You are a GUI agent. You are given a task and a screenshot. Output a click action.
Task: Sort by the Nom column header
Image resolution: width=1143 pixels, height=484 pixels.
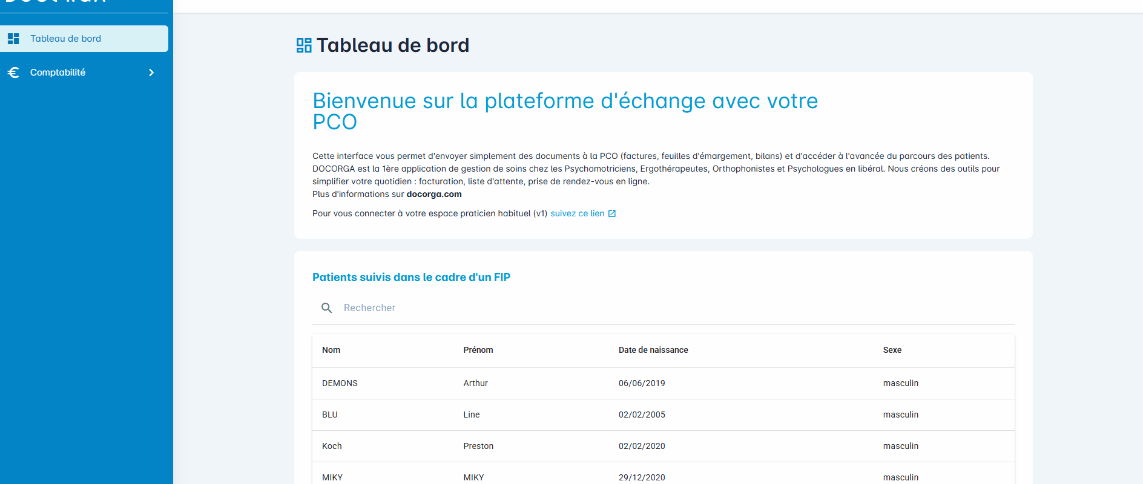point(331,350)
